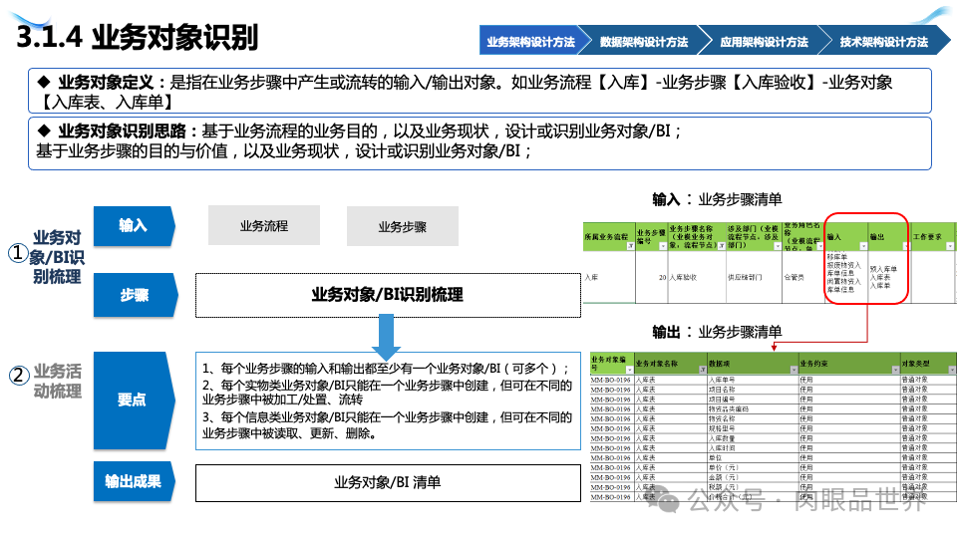This screenshot has height=538, width=957.
Task: Click the 输入：业务步骤清单 heading
Action: coord(717,199)
